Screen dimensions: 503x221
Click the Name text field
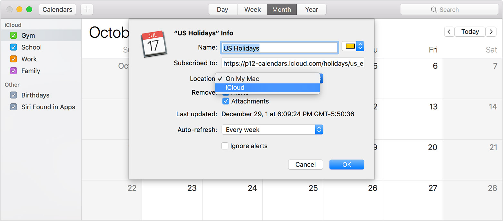tap(279, 48)
